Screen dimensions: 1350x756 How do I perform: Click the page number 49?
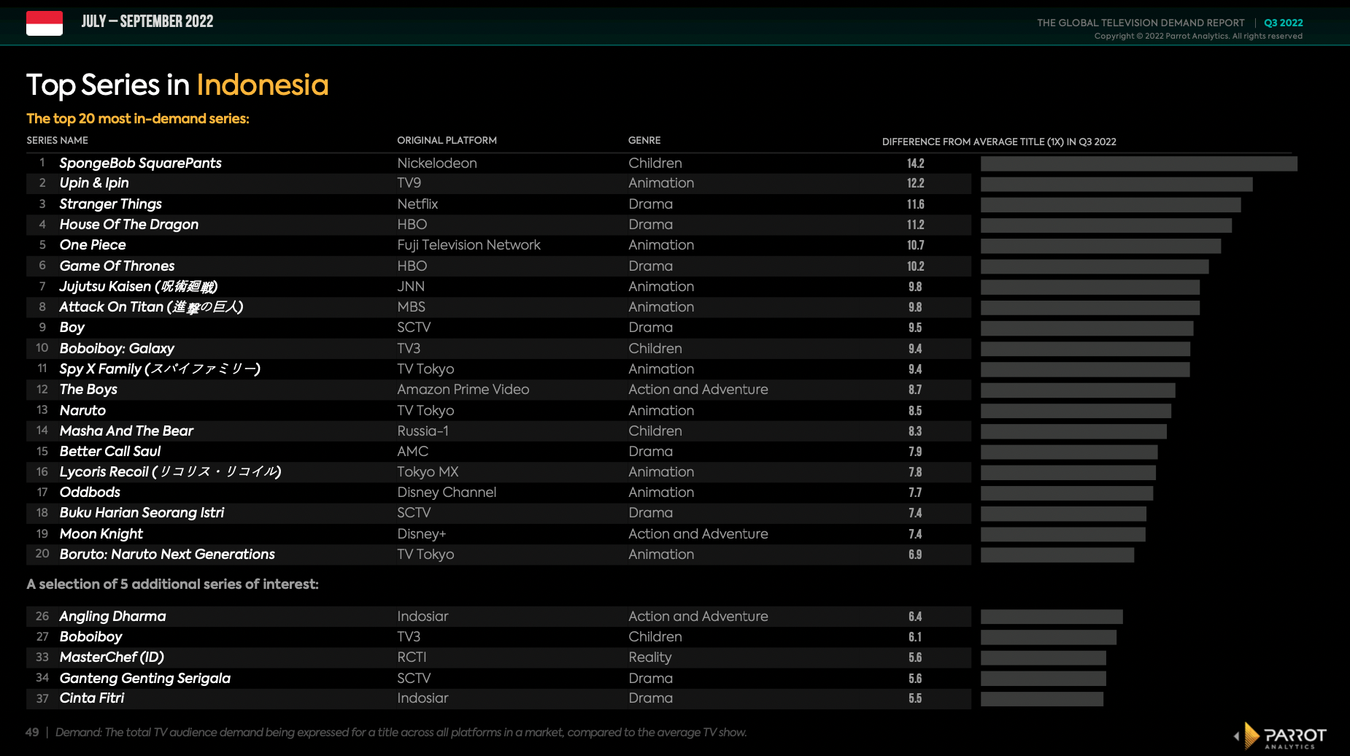point(32,732)
